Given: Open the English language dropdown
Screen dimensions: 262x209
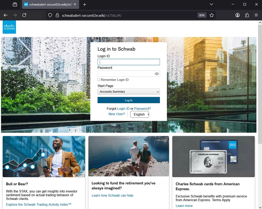Looking at the screenshot, I should pyautogui.click(x=140, y=114).
